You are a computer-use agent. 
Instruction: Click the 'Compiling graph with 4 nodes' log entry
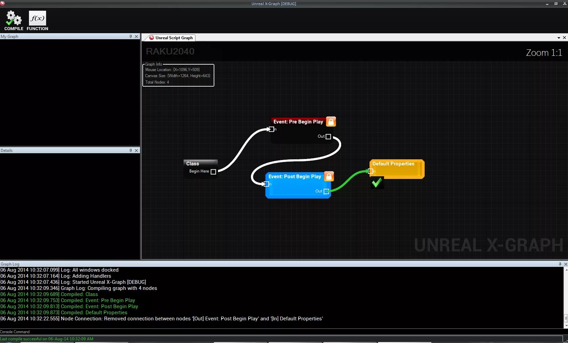coord(79,288)
